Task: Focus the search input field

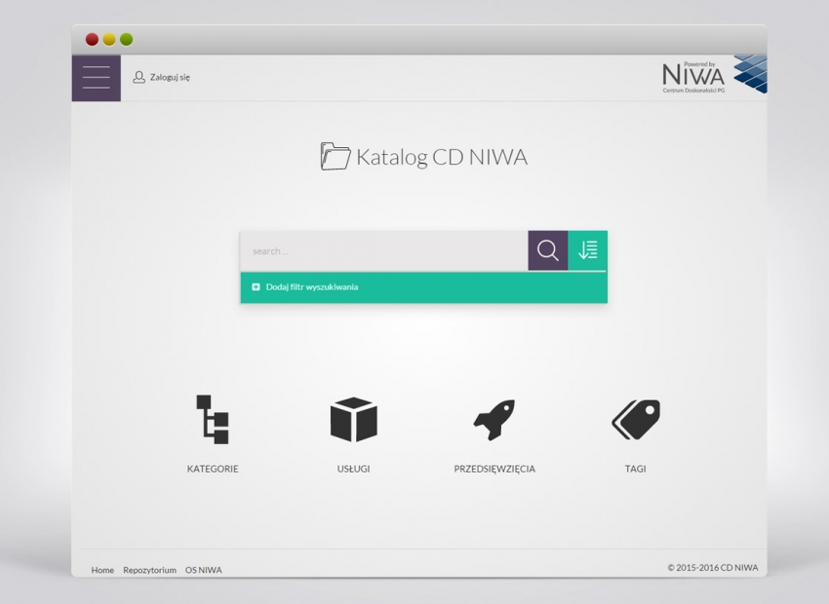Action: point(383,251)
